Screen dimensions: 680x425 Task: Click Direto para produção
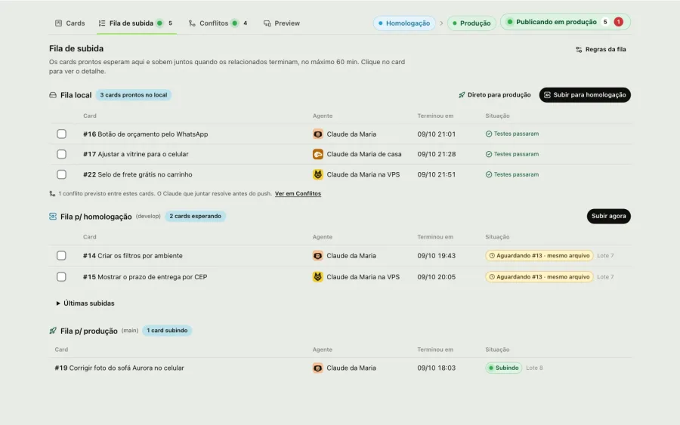[494, 95]
